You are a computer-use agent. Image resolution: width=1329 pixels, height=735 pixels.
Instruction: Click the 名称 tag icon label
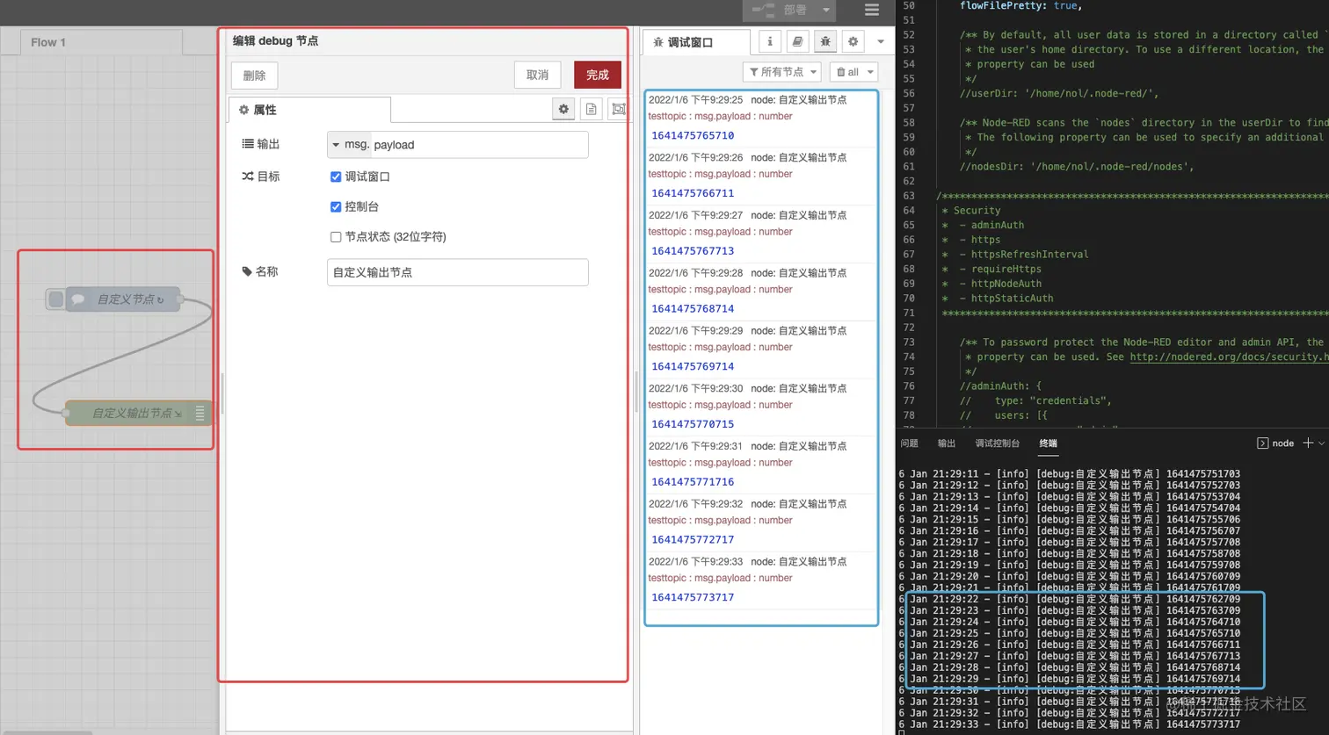point(260,272)
